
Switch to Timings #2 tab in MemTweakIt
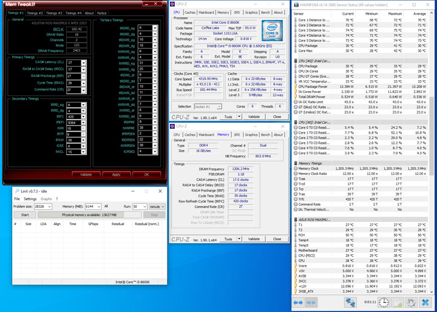pos(35,13)
